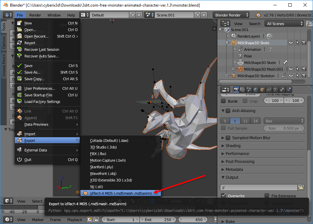Enable the Borde render option checkbox

223,101
